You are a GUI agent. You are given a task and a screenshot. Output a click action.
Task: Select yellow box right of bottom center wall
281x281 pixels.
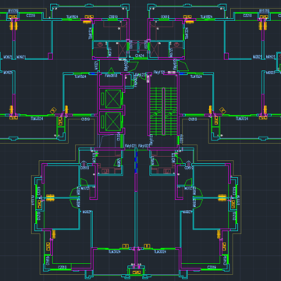147,246
